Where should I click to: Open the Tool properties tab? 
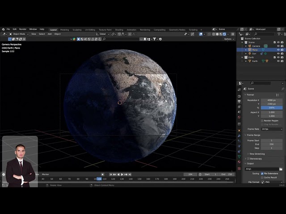click(239, 90)
